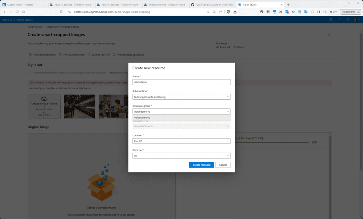Close the smart-cropped images page with X
Screen dimensions: 363x219
[x=329, y=35]
